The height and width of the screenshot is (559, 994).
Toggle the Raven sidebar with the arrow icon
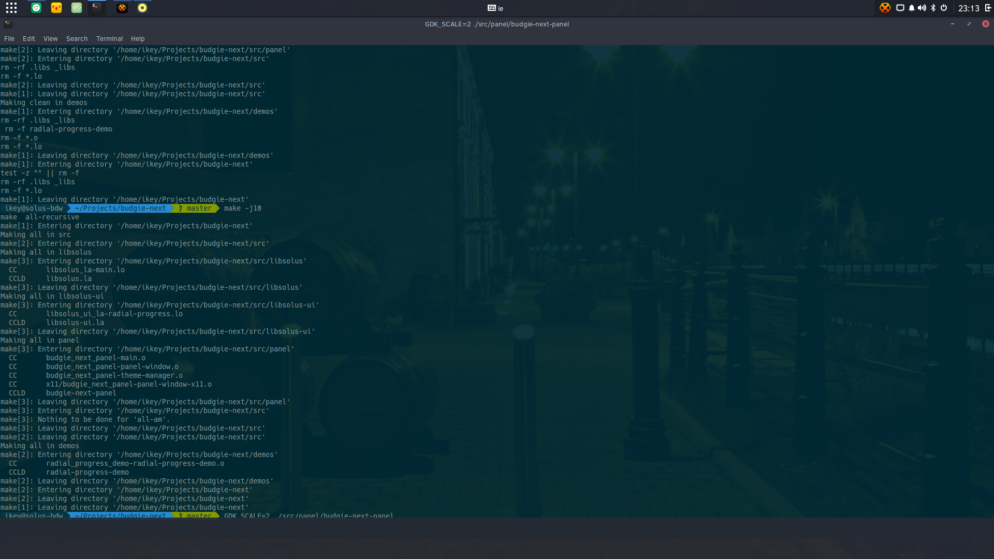click(988, 8)
